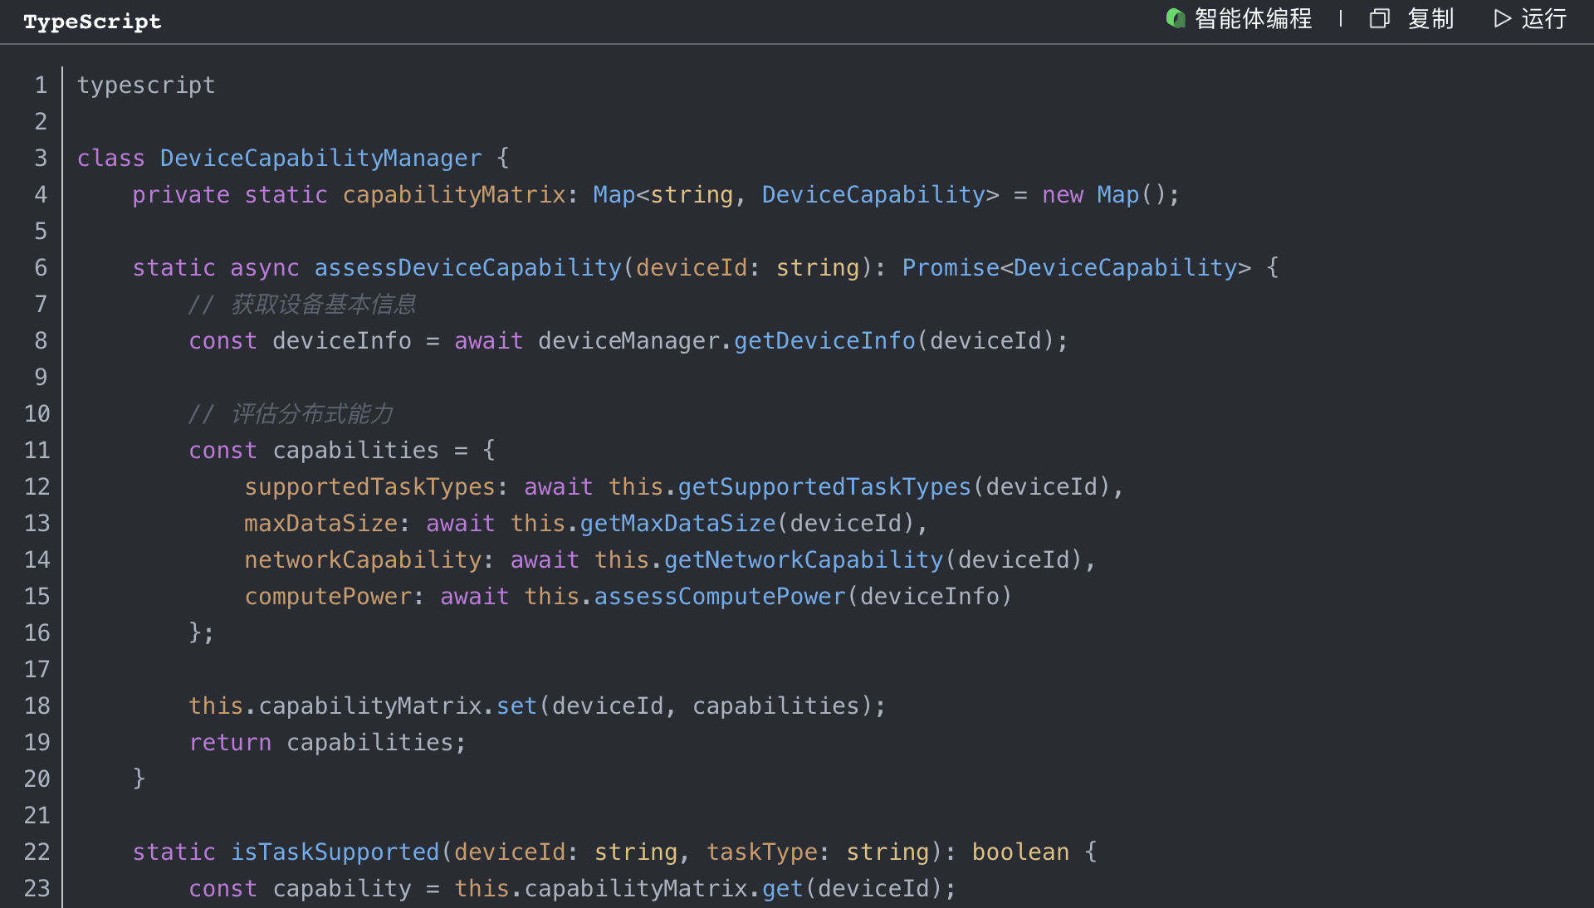Click the getDeviceInfo function call
This screenshot has height=908, width=1594.
pos(824,340)
